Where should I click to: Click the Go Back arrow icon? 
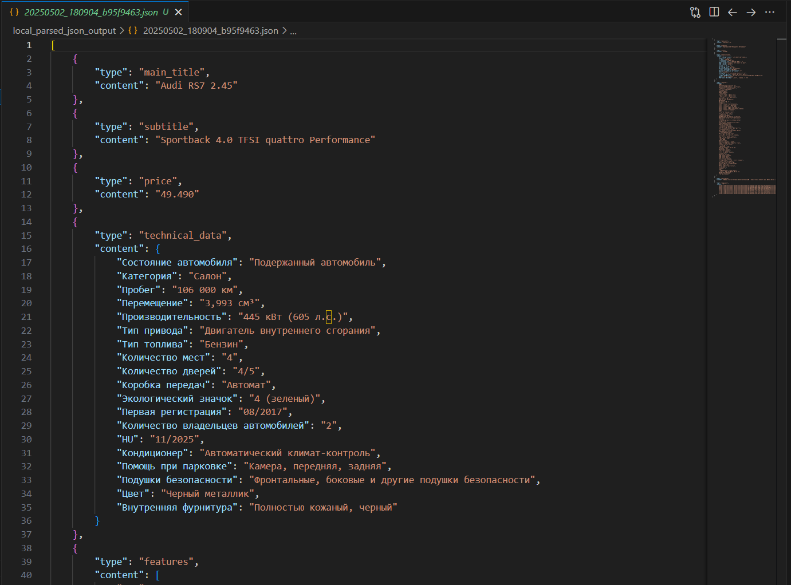coord(733,12)
